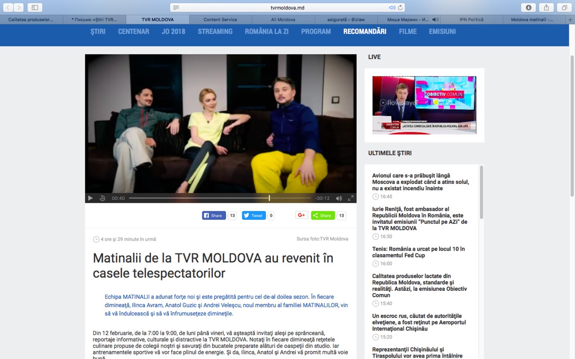The height and width of the screenshot is (359, 575).
Task: Open a new tab with plus button
Action: tap(571, 20)
